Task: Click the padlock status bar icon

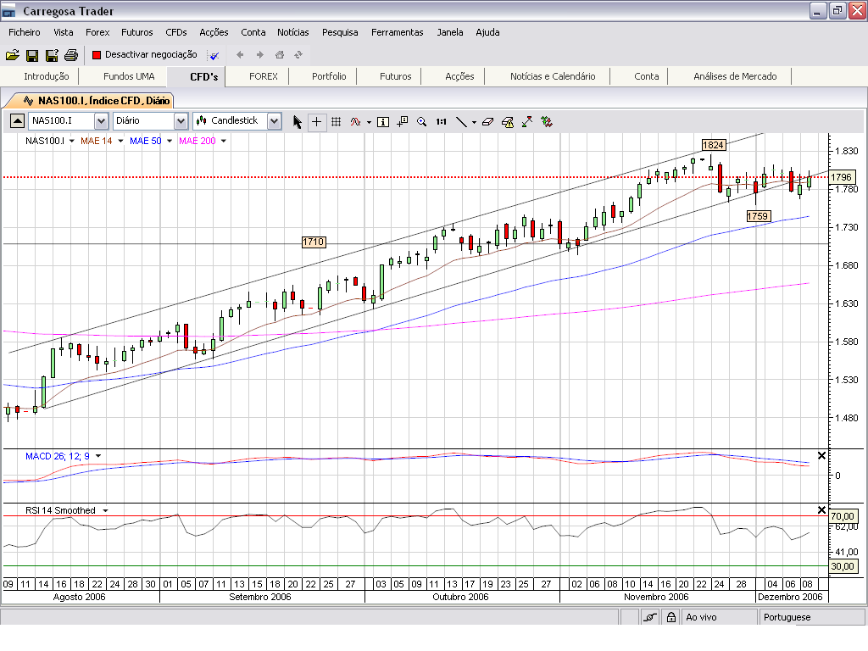Action: coord(671,617)
